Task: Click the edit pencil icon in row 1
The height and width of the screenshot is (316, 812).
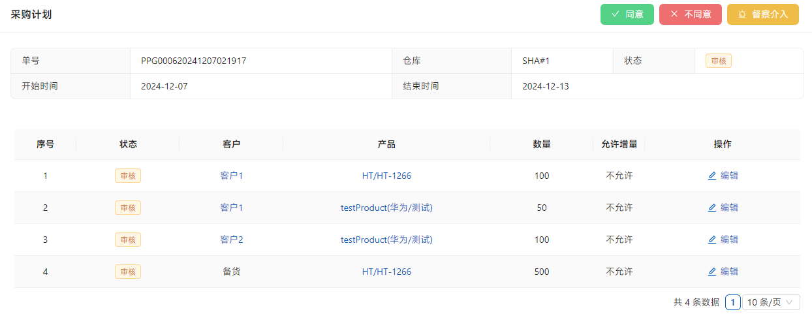Action: (712, 176)
